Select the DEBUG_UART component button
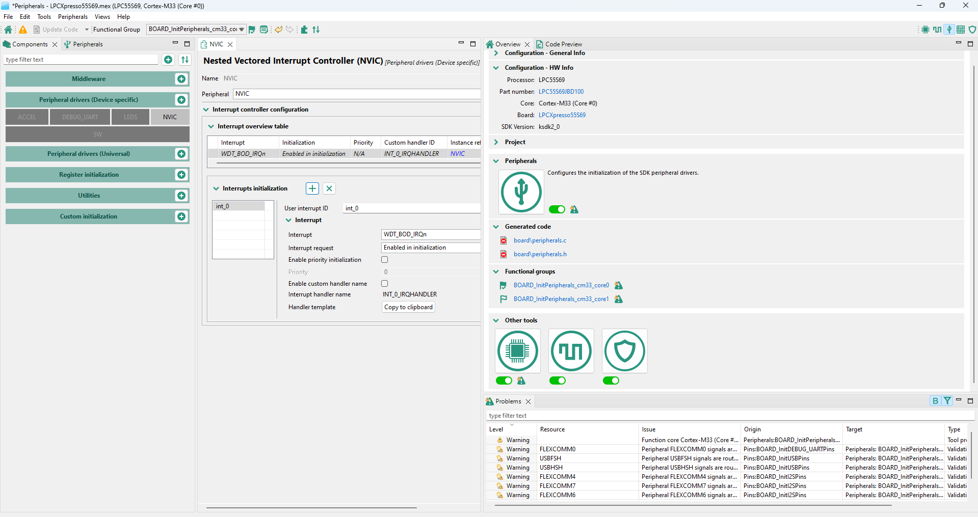The image size is (978, 517). coord(80,117)
